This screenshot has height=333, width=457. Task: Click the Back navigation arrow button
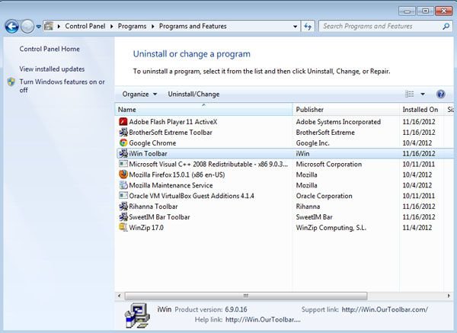[x=11, y=27]
